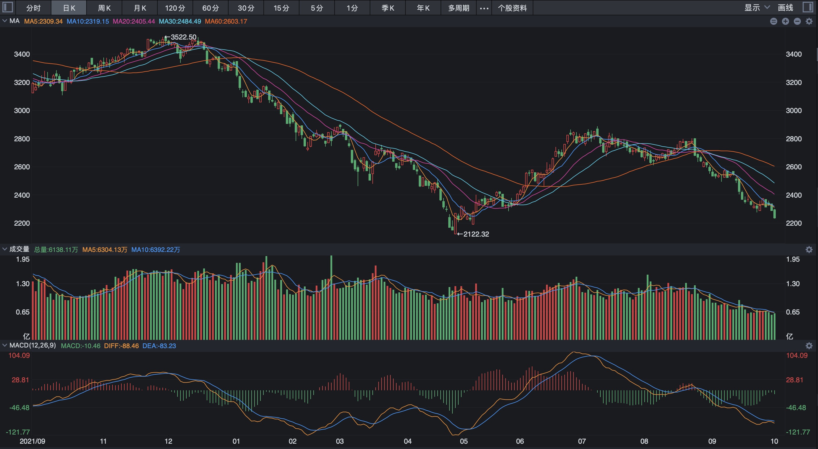The width and height of the screenshot is (818, 449).
Task: Collapse the 成交量 volume panel chevron
Action: [4, 249]
